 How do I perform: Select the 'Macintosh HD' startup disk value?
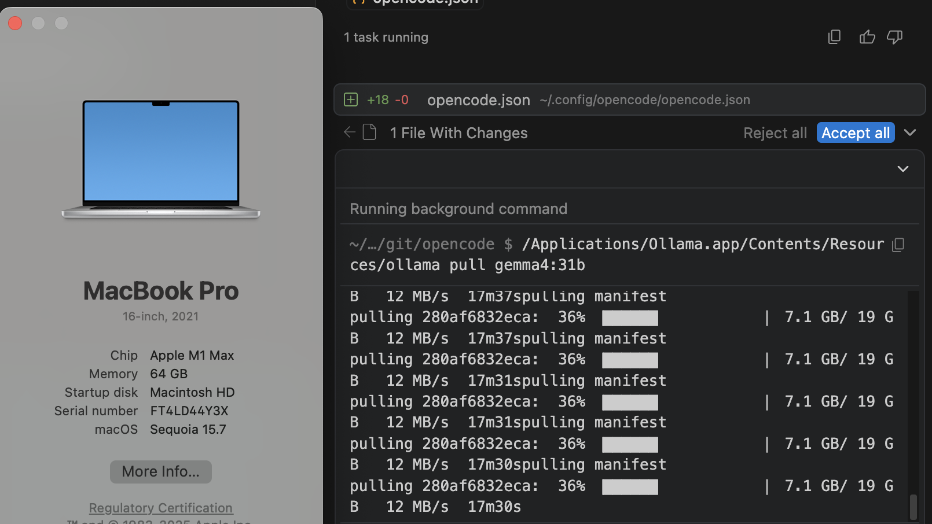click(192, 392)
